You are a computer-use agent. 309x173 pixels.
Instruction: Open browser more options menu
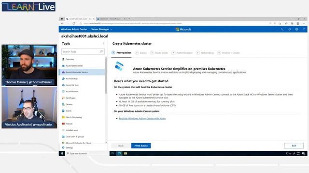(x=304, y=24)
